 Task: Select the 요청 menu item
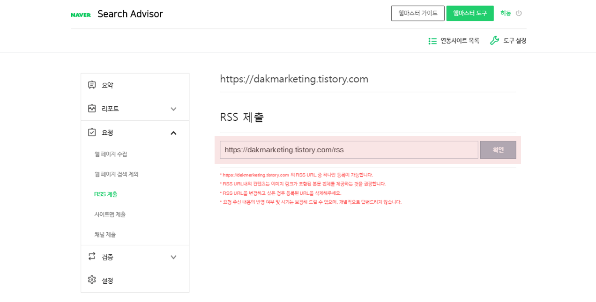[x=107, y=133]
